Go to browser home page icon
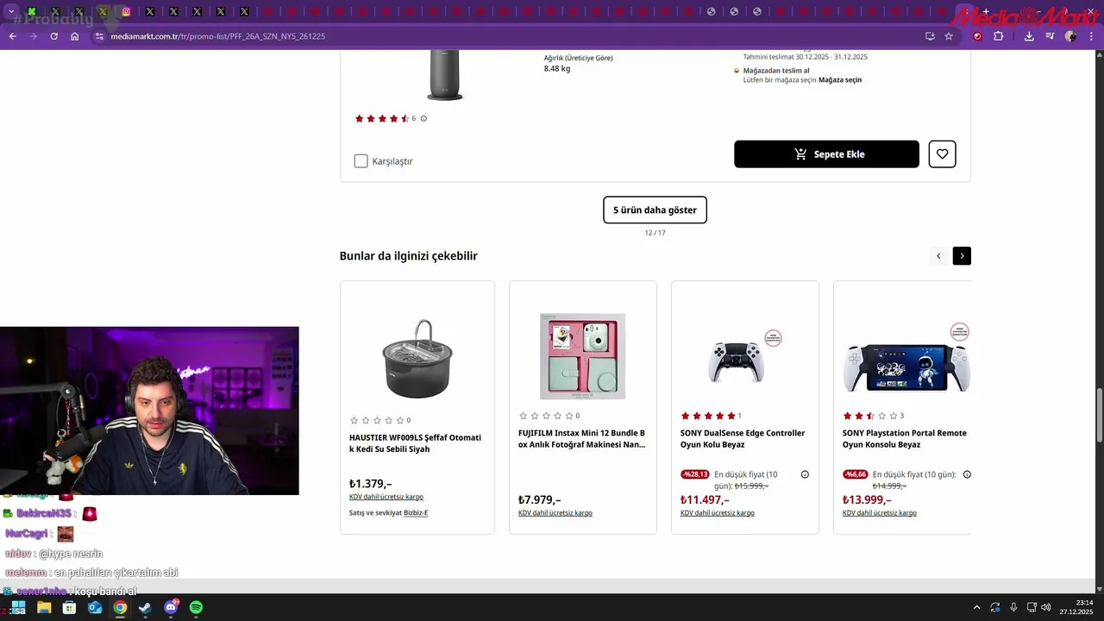Screen dimensions: 1104x621 click(74, 36)
